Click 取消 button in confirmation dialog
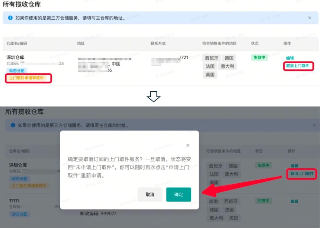The height and width of the screenshot is (228, 320). tap(150, 195)
